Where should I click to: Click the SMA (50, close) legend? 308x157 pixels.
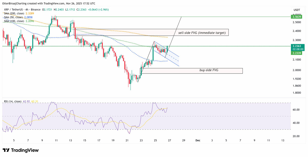coord(13,17)
